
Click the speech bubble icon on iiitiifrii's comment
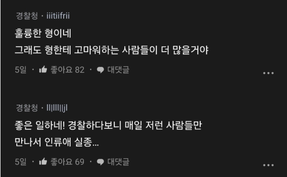100,70
